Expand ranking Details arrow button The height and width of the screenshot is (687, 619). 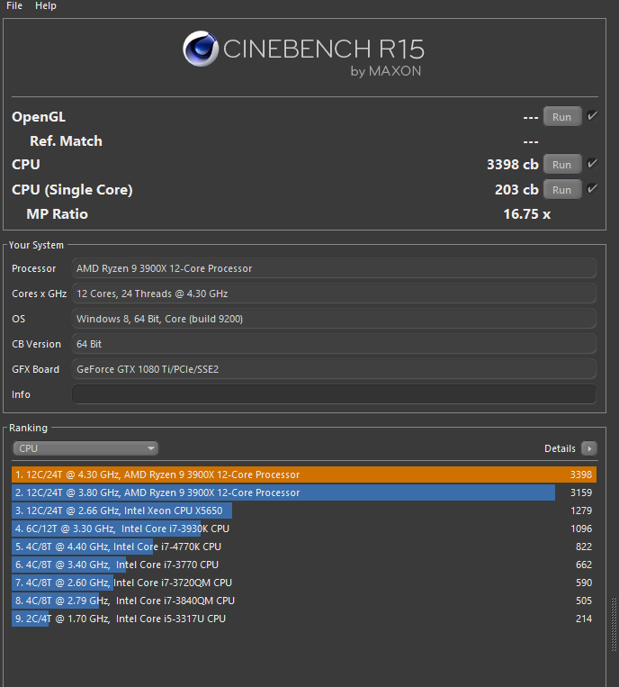pyautogui.click(x=588, y=448)
